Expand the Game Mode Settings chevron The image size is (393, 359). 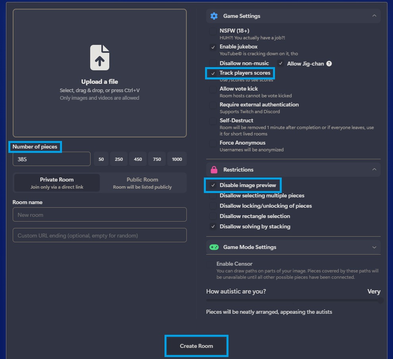click(374, 247)
